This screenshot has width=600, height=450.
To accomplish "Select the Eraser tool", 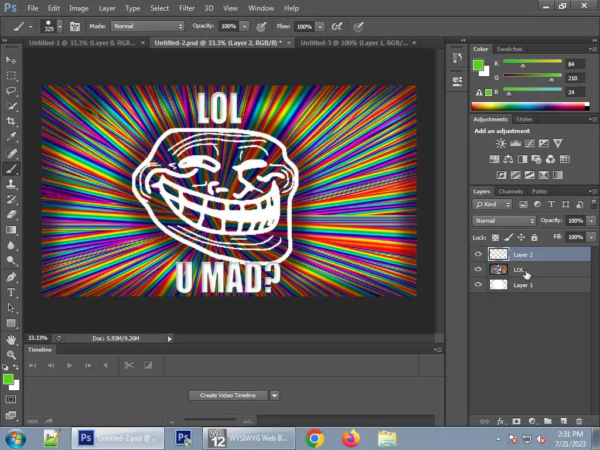I will tap(11, 214).
